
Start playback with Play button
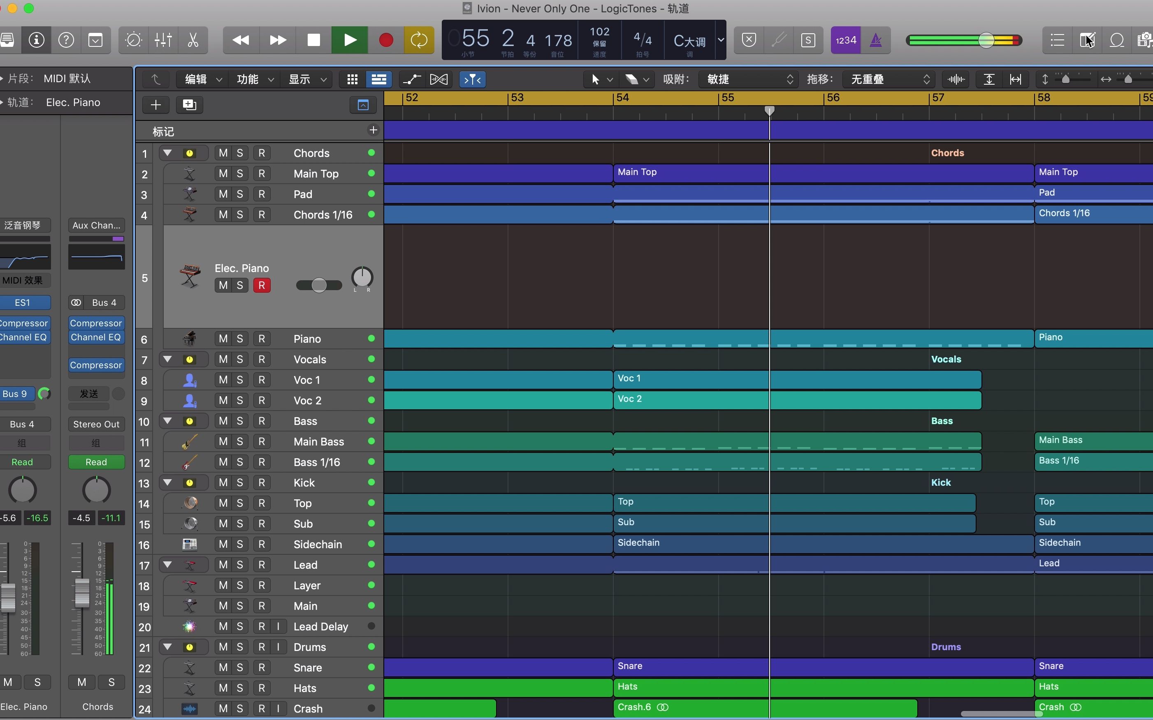350,40
